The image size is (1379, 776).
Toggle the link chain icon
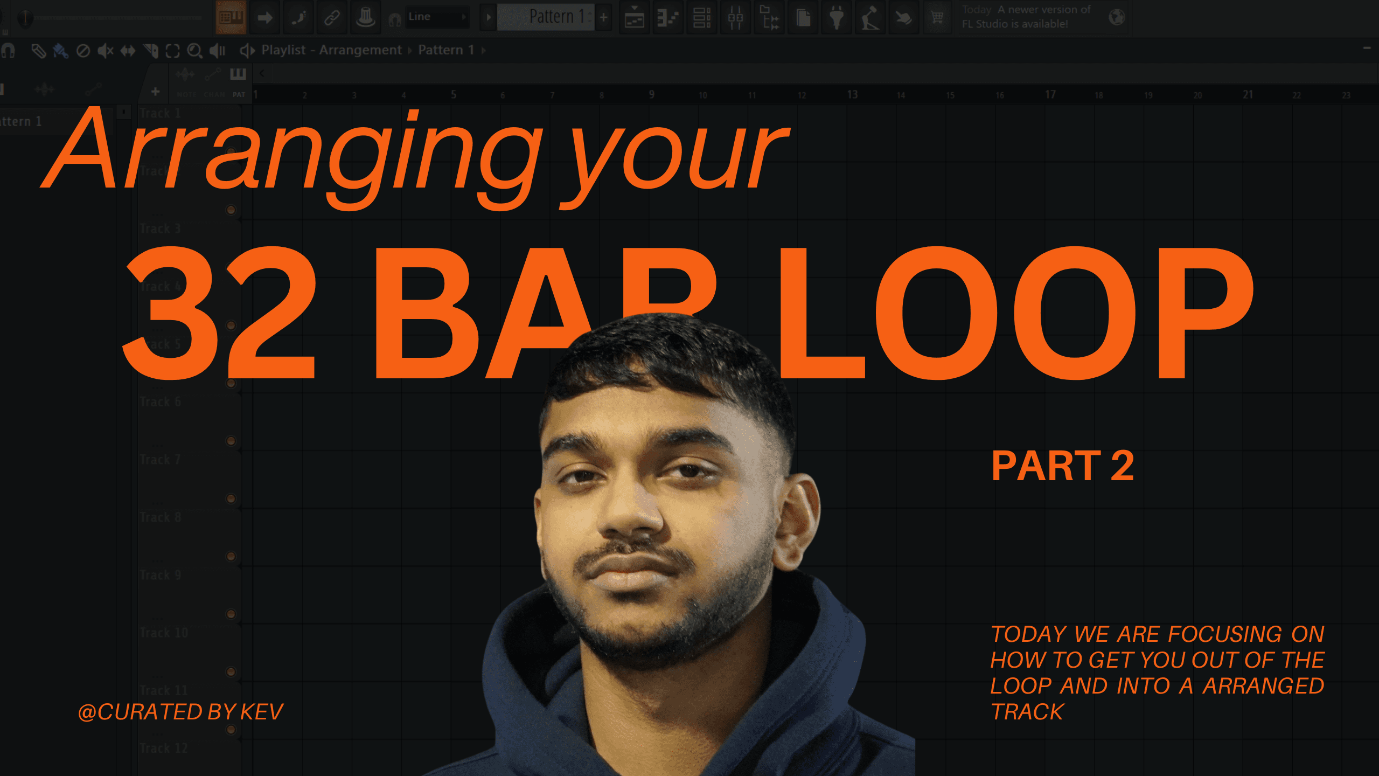point(332,17)
